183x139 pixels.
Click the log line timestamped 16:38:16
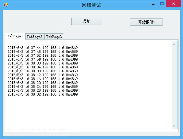(43, 79)
